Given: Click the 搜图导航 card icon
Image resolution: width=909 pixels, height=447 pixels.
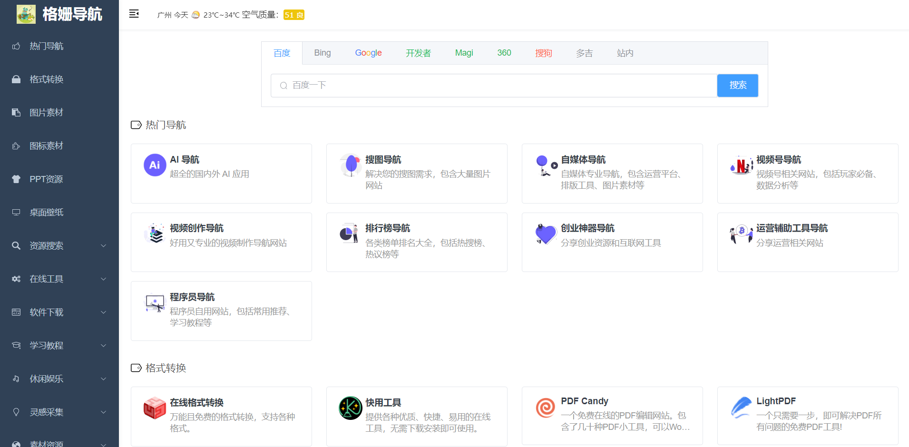Looking at the screenshot, I should pos(351,165).
